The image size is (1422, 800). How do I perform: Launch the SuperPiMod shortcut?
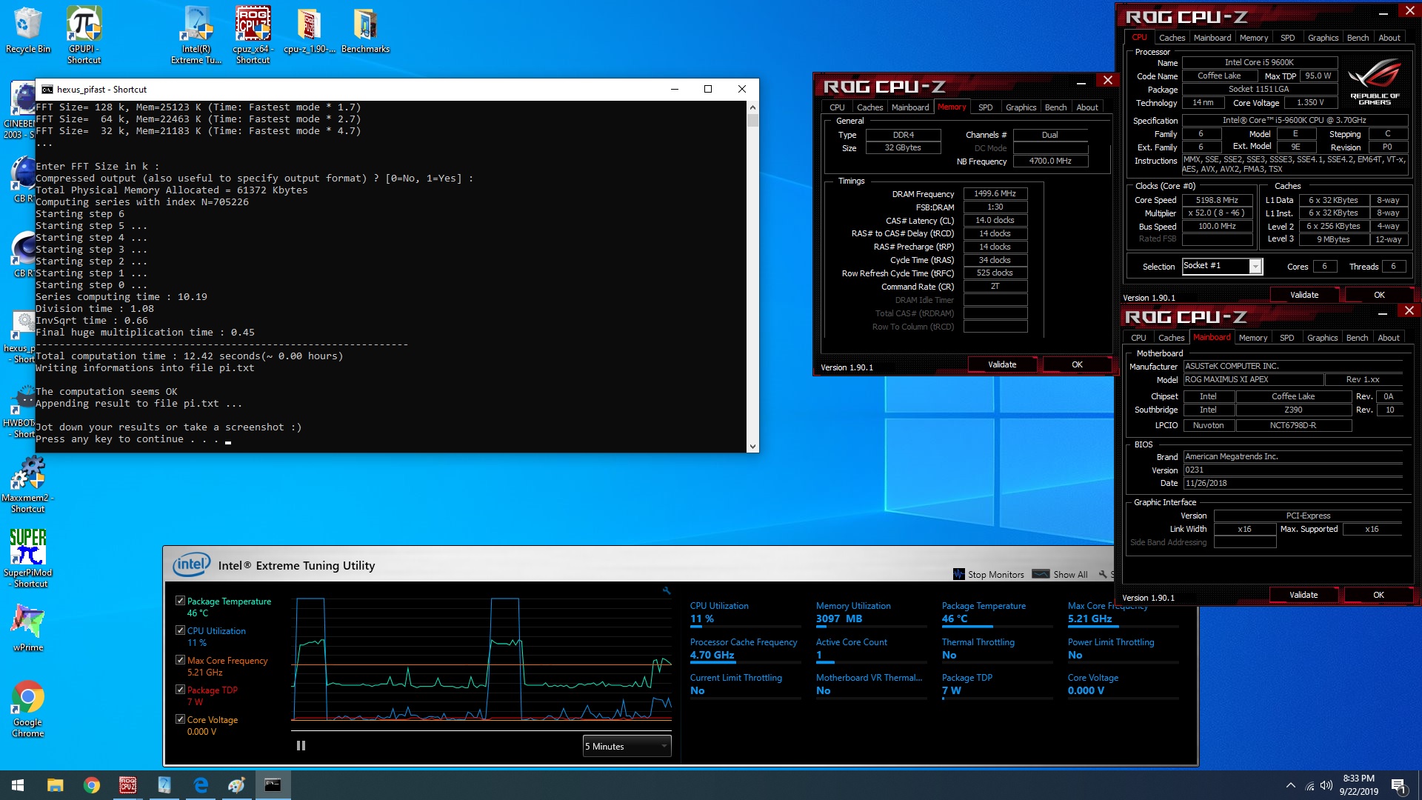(27, 559)
